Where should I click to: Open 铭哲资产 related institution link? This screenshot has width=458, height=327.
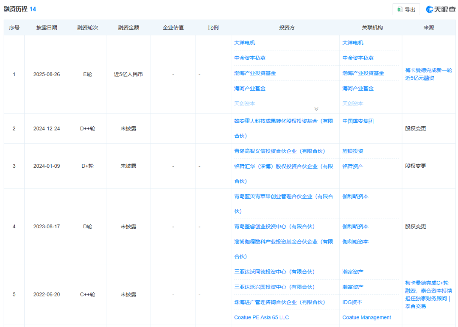353,166
